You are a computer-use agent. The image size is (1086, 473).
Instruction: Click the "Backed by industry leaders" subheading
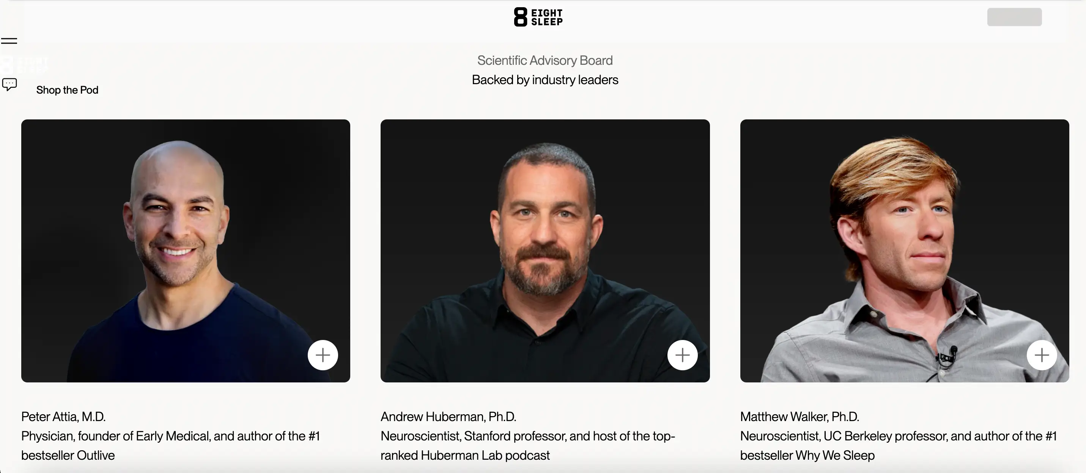coord(545,80)
